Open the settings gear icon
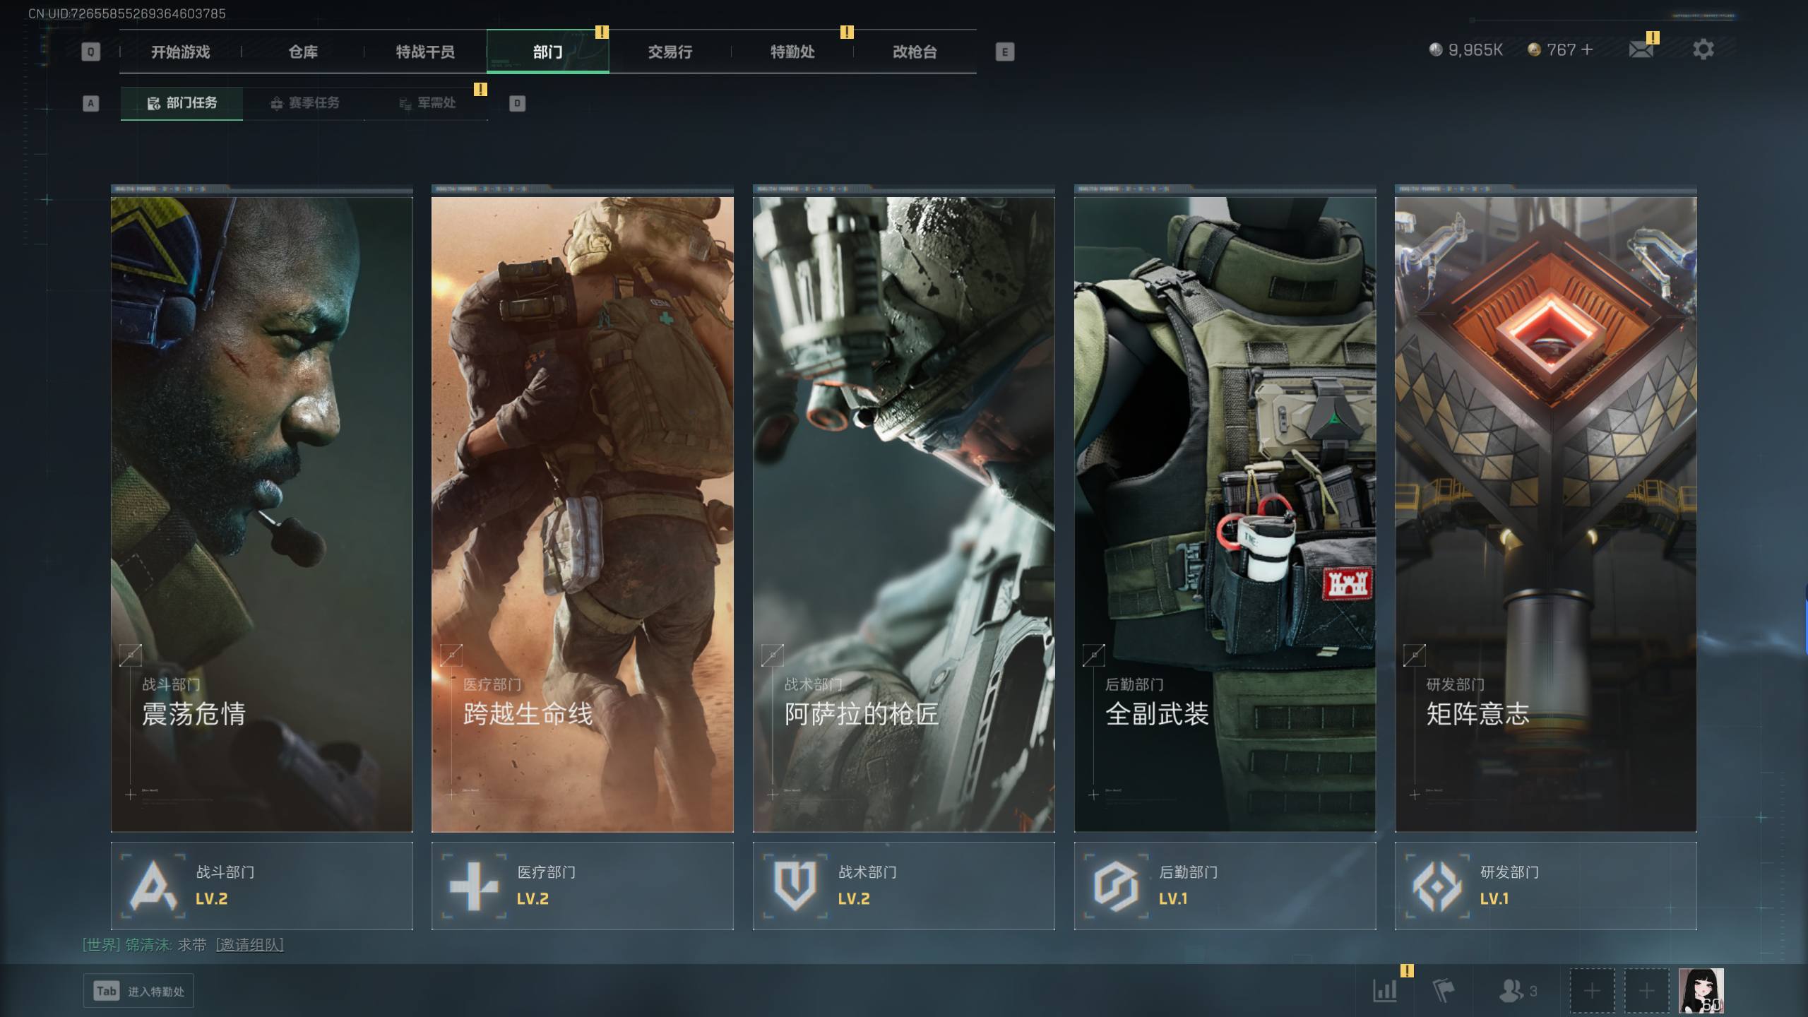Viewport: 1808px width, 1017px height. pos(1703,49)
